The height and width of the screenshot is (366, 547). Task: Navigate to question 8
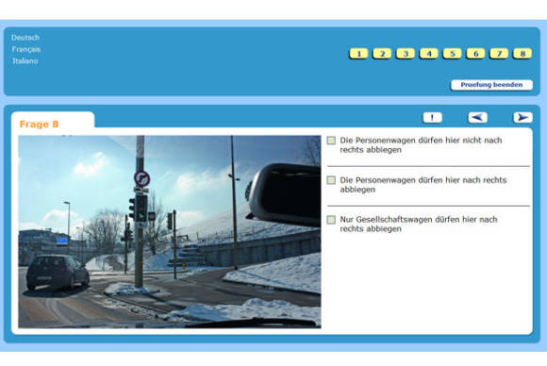[522, 54]
